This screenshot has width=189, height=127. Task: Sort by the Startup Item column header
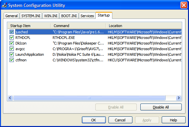pos(29,26)
